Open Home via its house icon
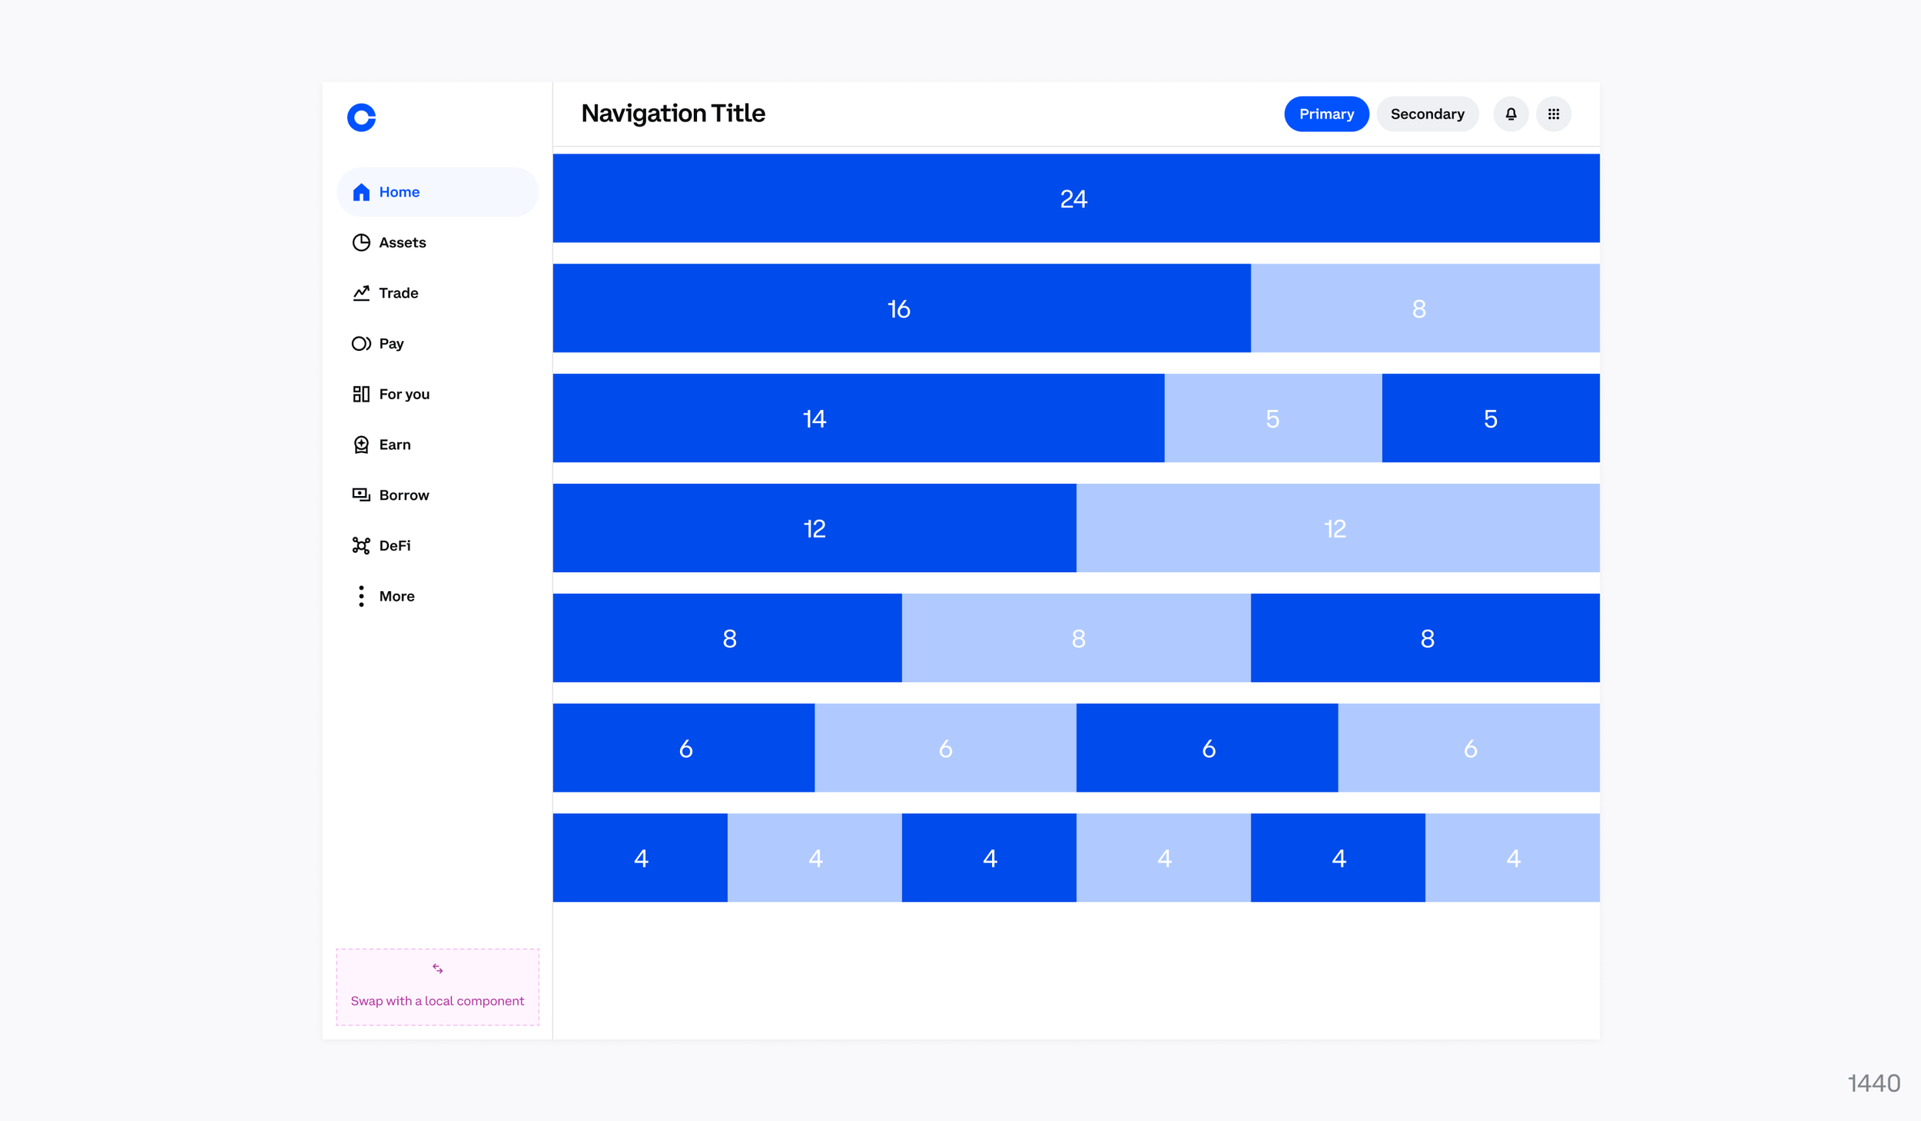Viewport: 1921px width, 1121px height. click(x=361, y=192)
